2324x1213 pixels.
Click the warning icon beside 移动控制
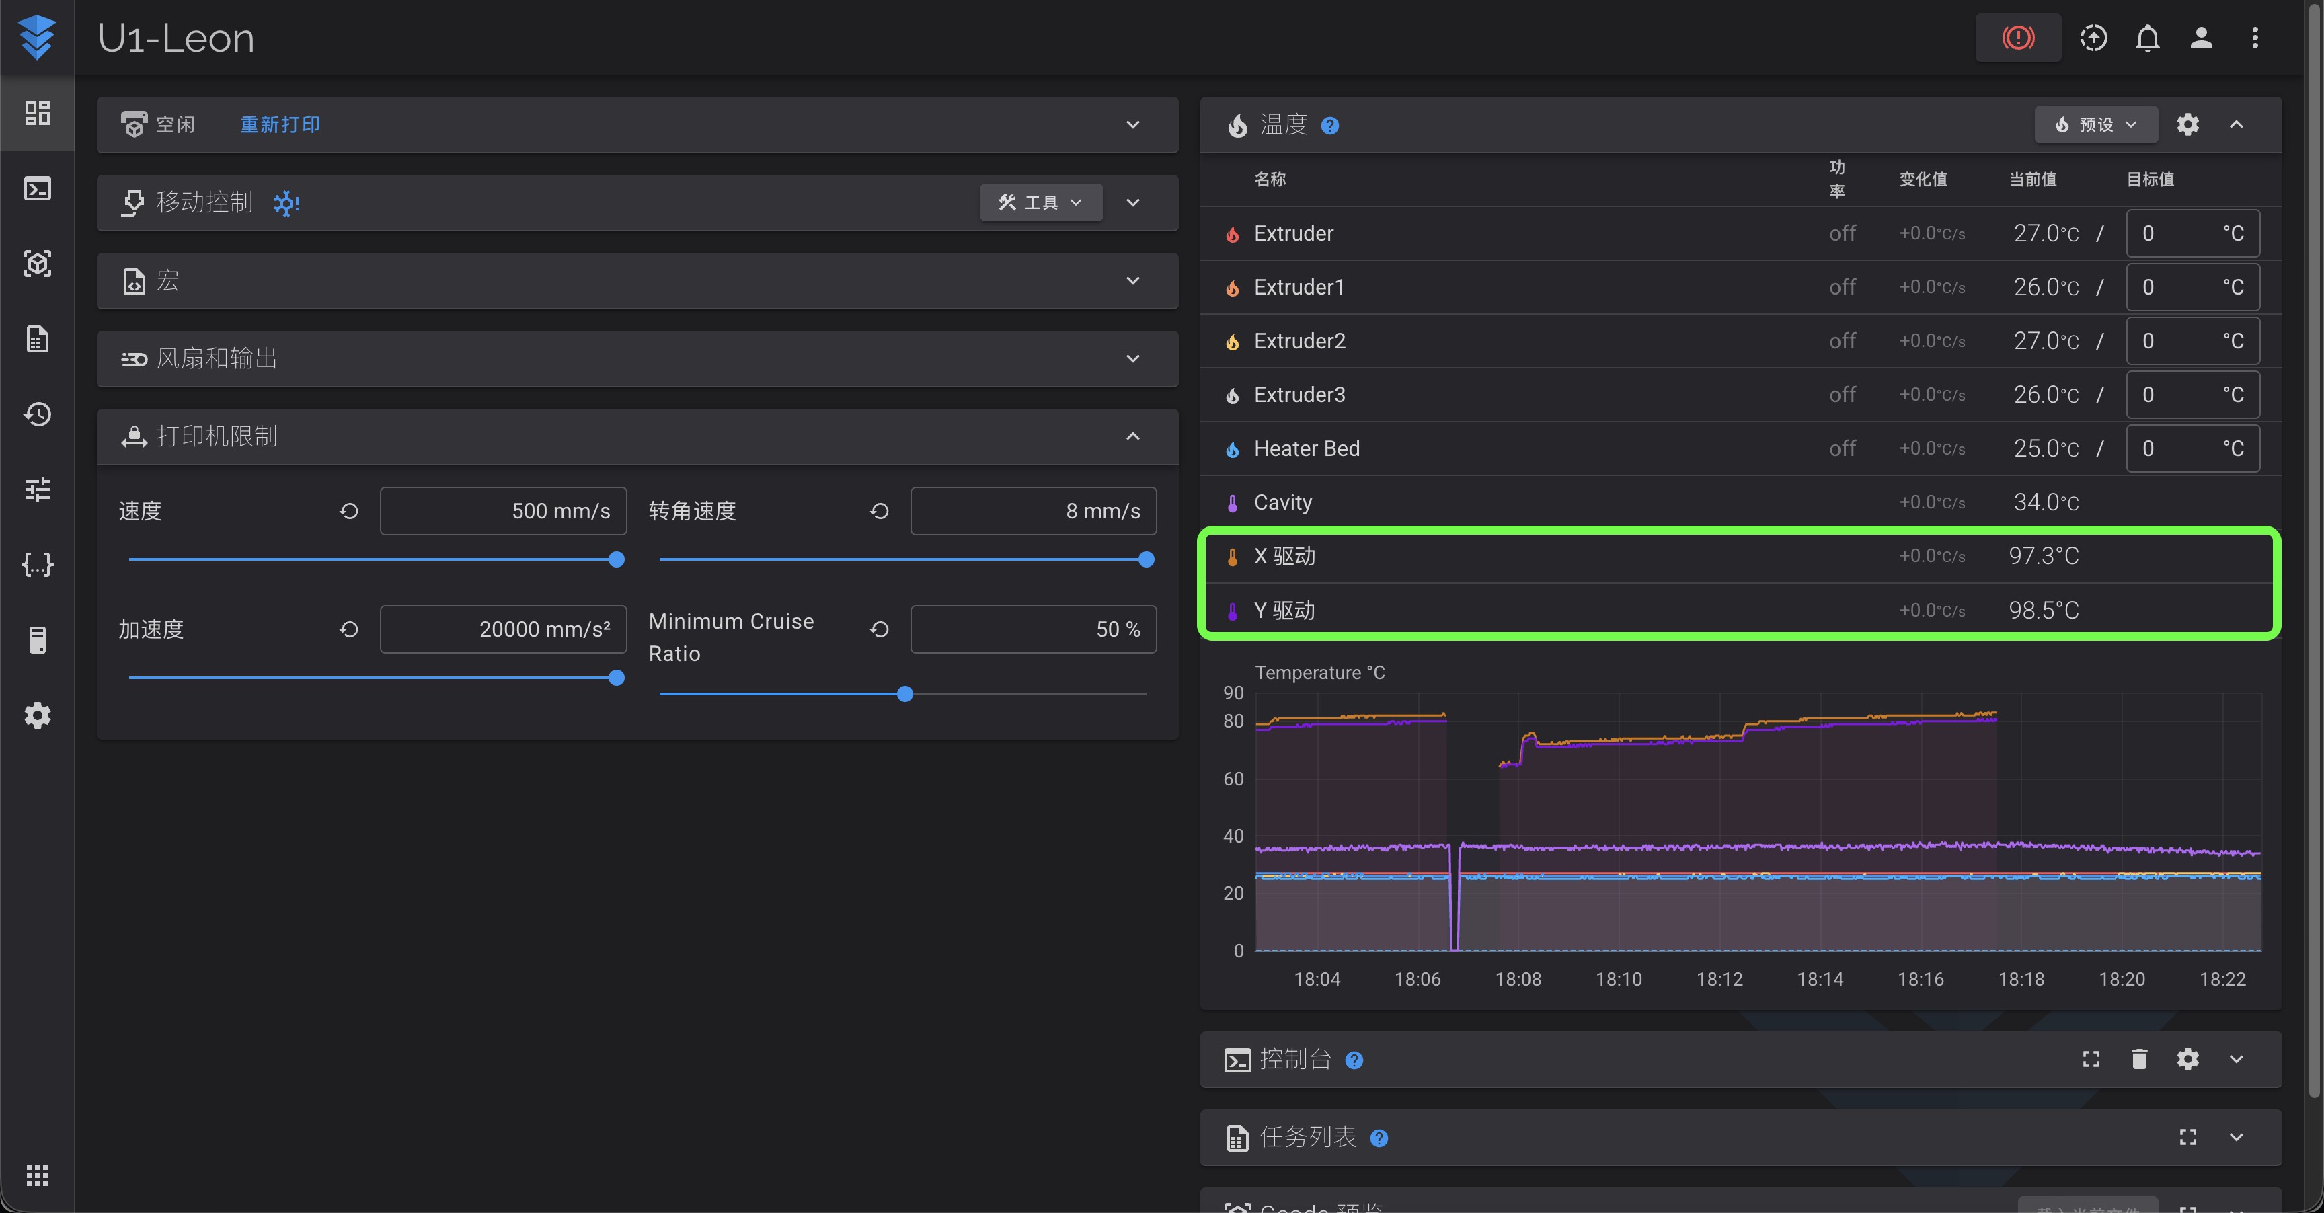(x=287, y=203)
